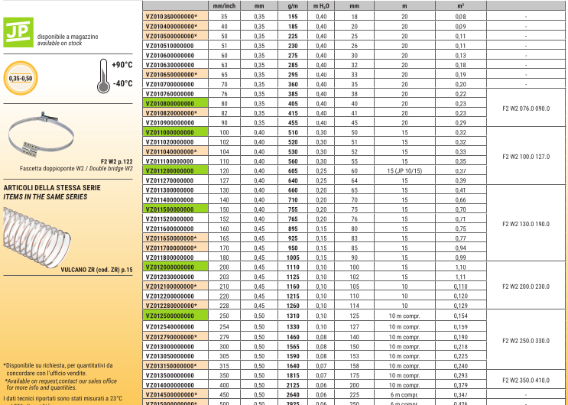Viewport: 568px width, 405px height.
Task: Select the orange-highlighted code VZ010350000000*
Action: tap(171, 16)
